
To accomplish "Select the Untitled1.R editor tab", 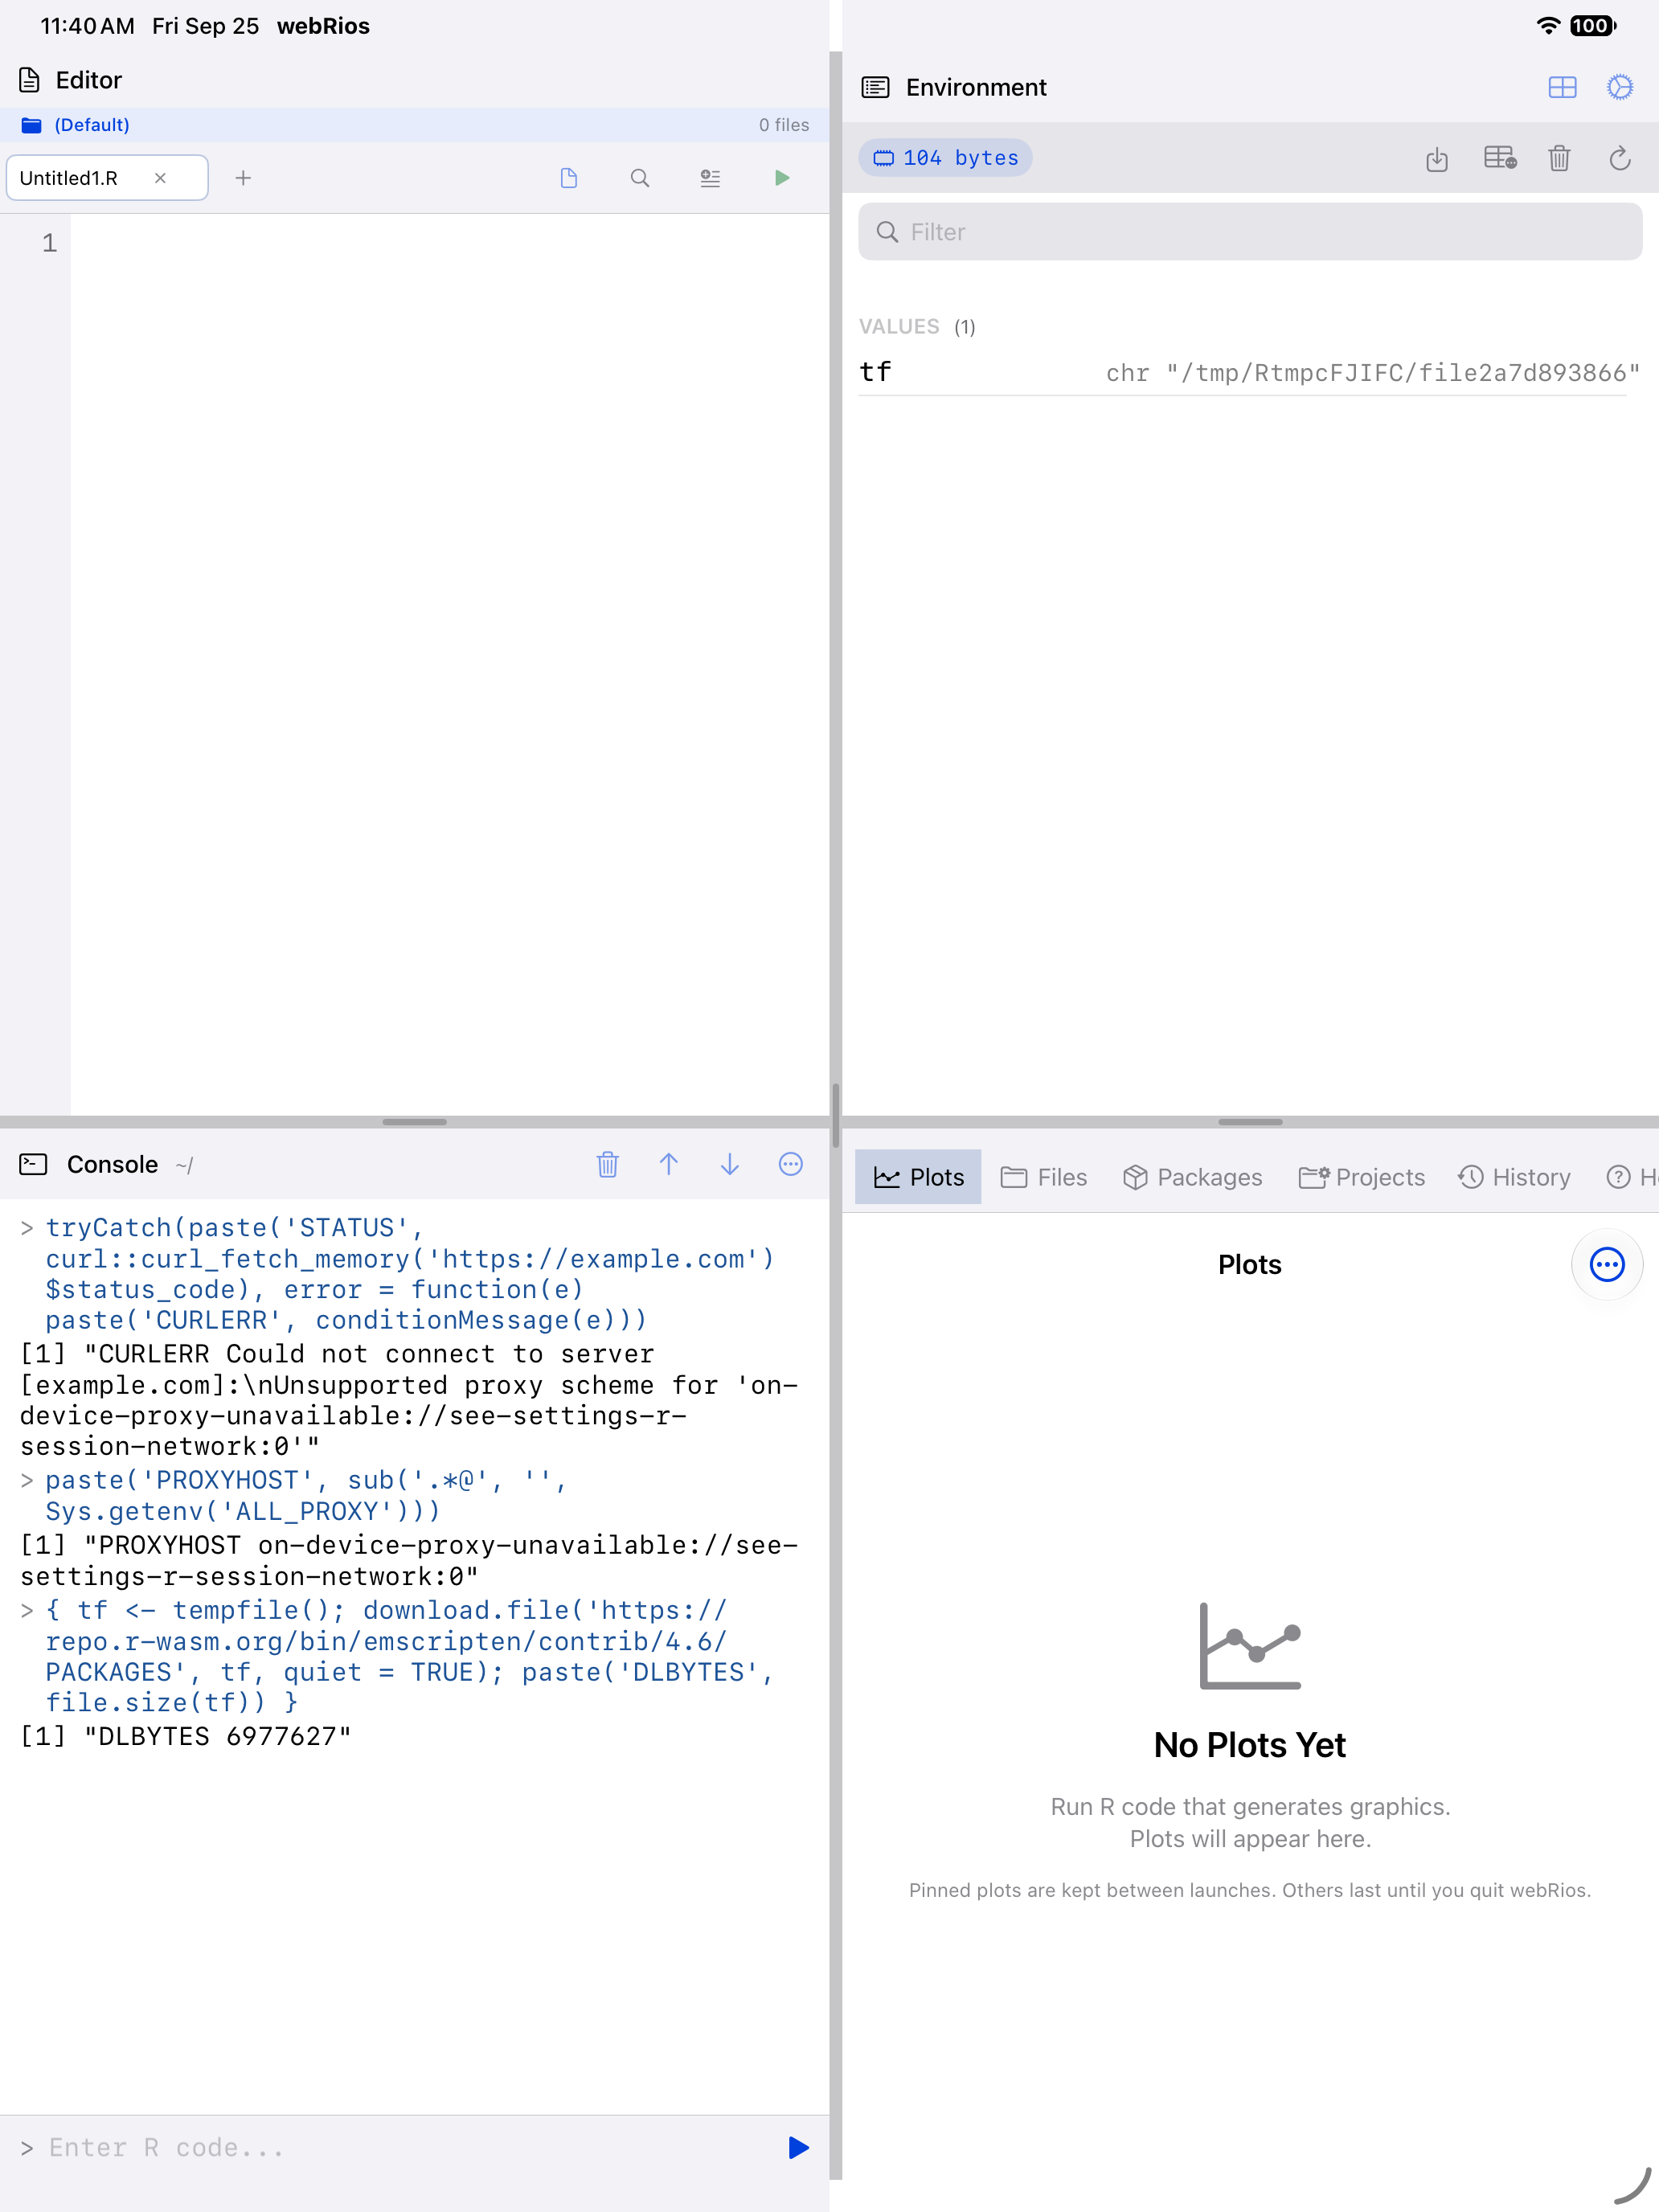I will 107,178.
